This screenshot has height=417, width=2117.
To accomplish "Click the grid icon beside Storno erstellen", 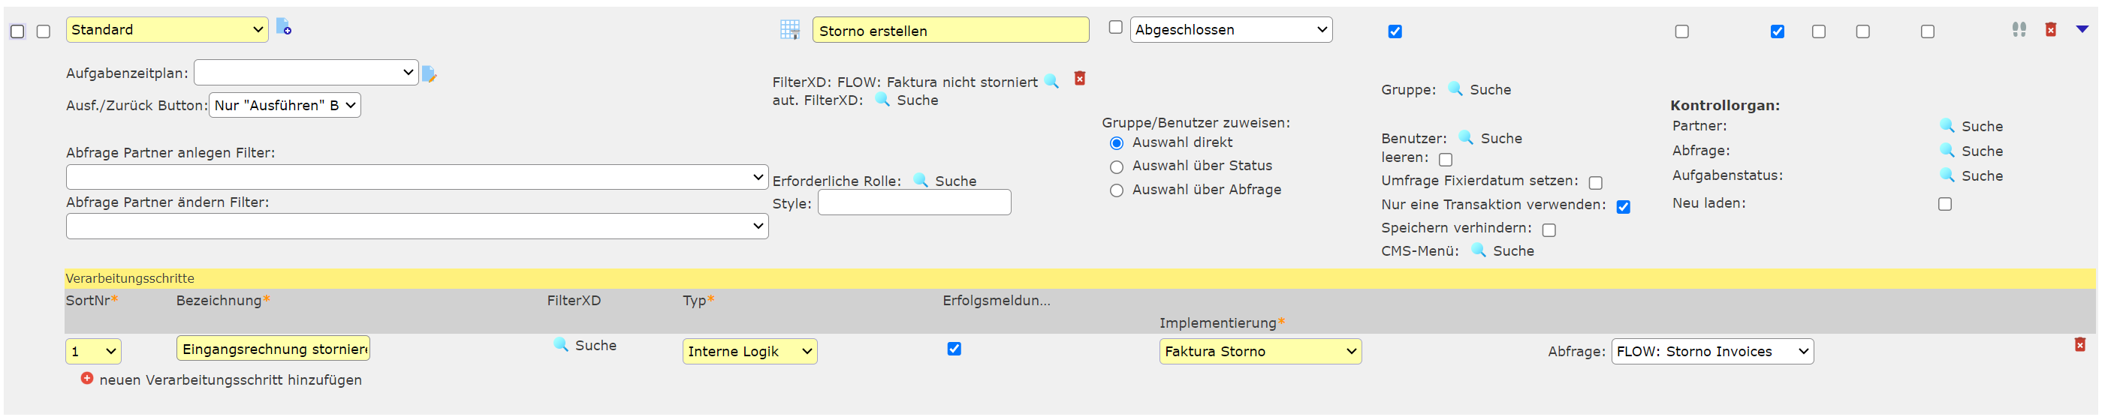I will (x=789, y=30).
